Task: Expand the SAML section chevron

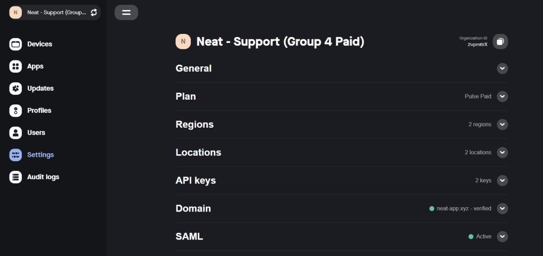Action: pyautogui.click(x=502, y=236)
